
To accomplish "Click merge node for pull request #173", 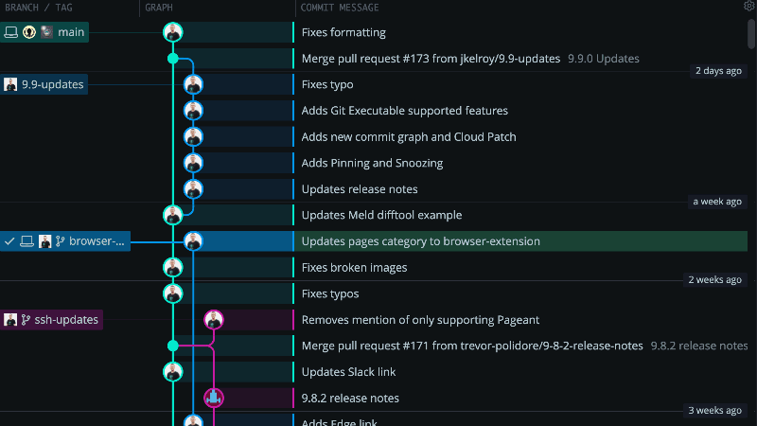I will click(x=173, y=59).
